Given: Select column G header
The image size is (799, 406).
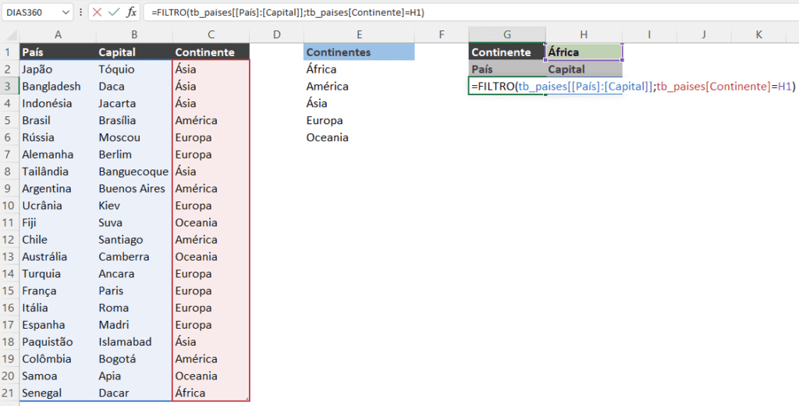Looking at the screenshot, I should click(507, 34).
